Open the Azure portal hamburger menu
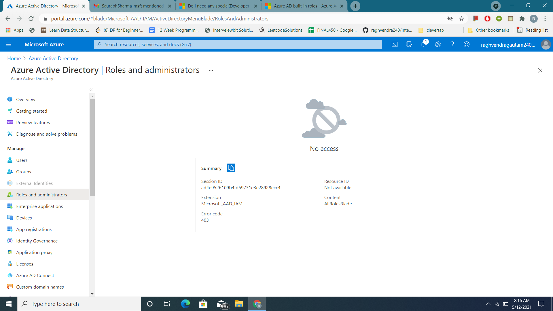The height and width of the screenshot is (311, 553). point(9,44)
